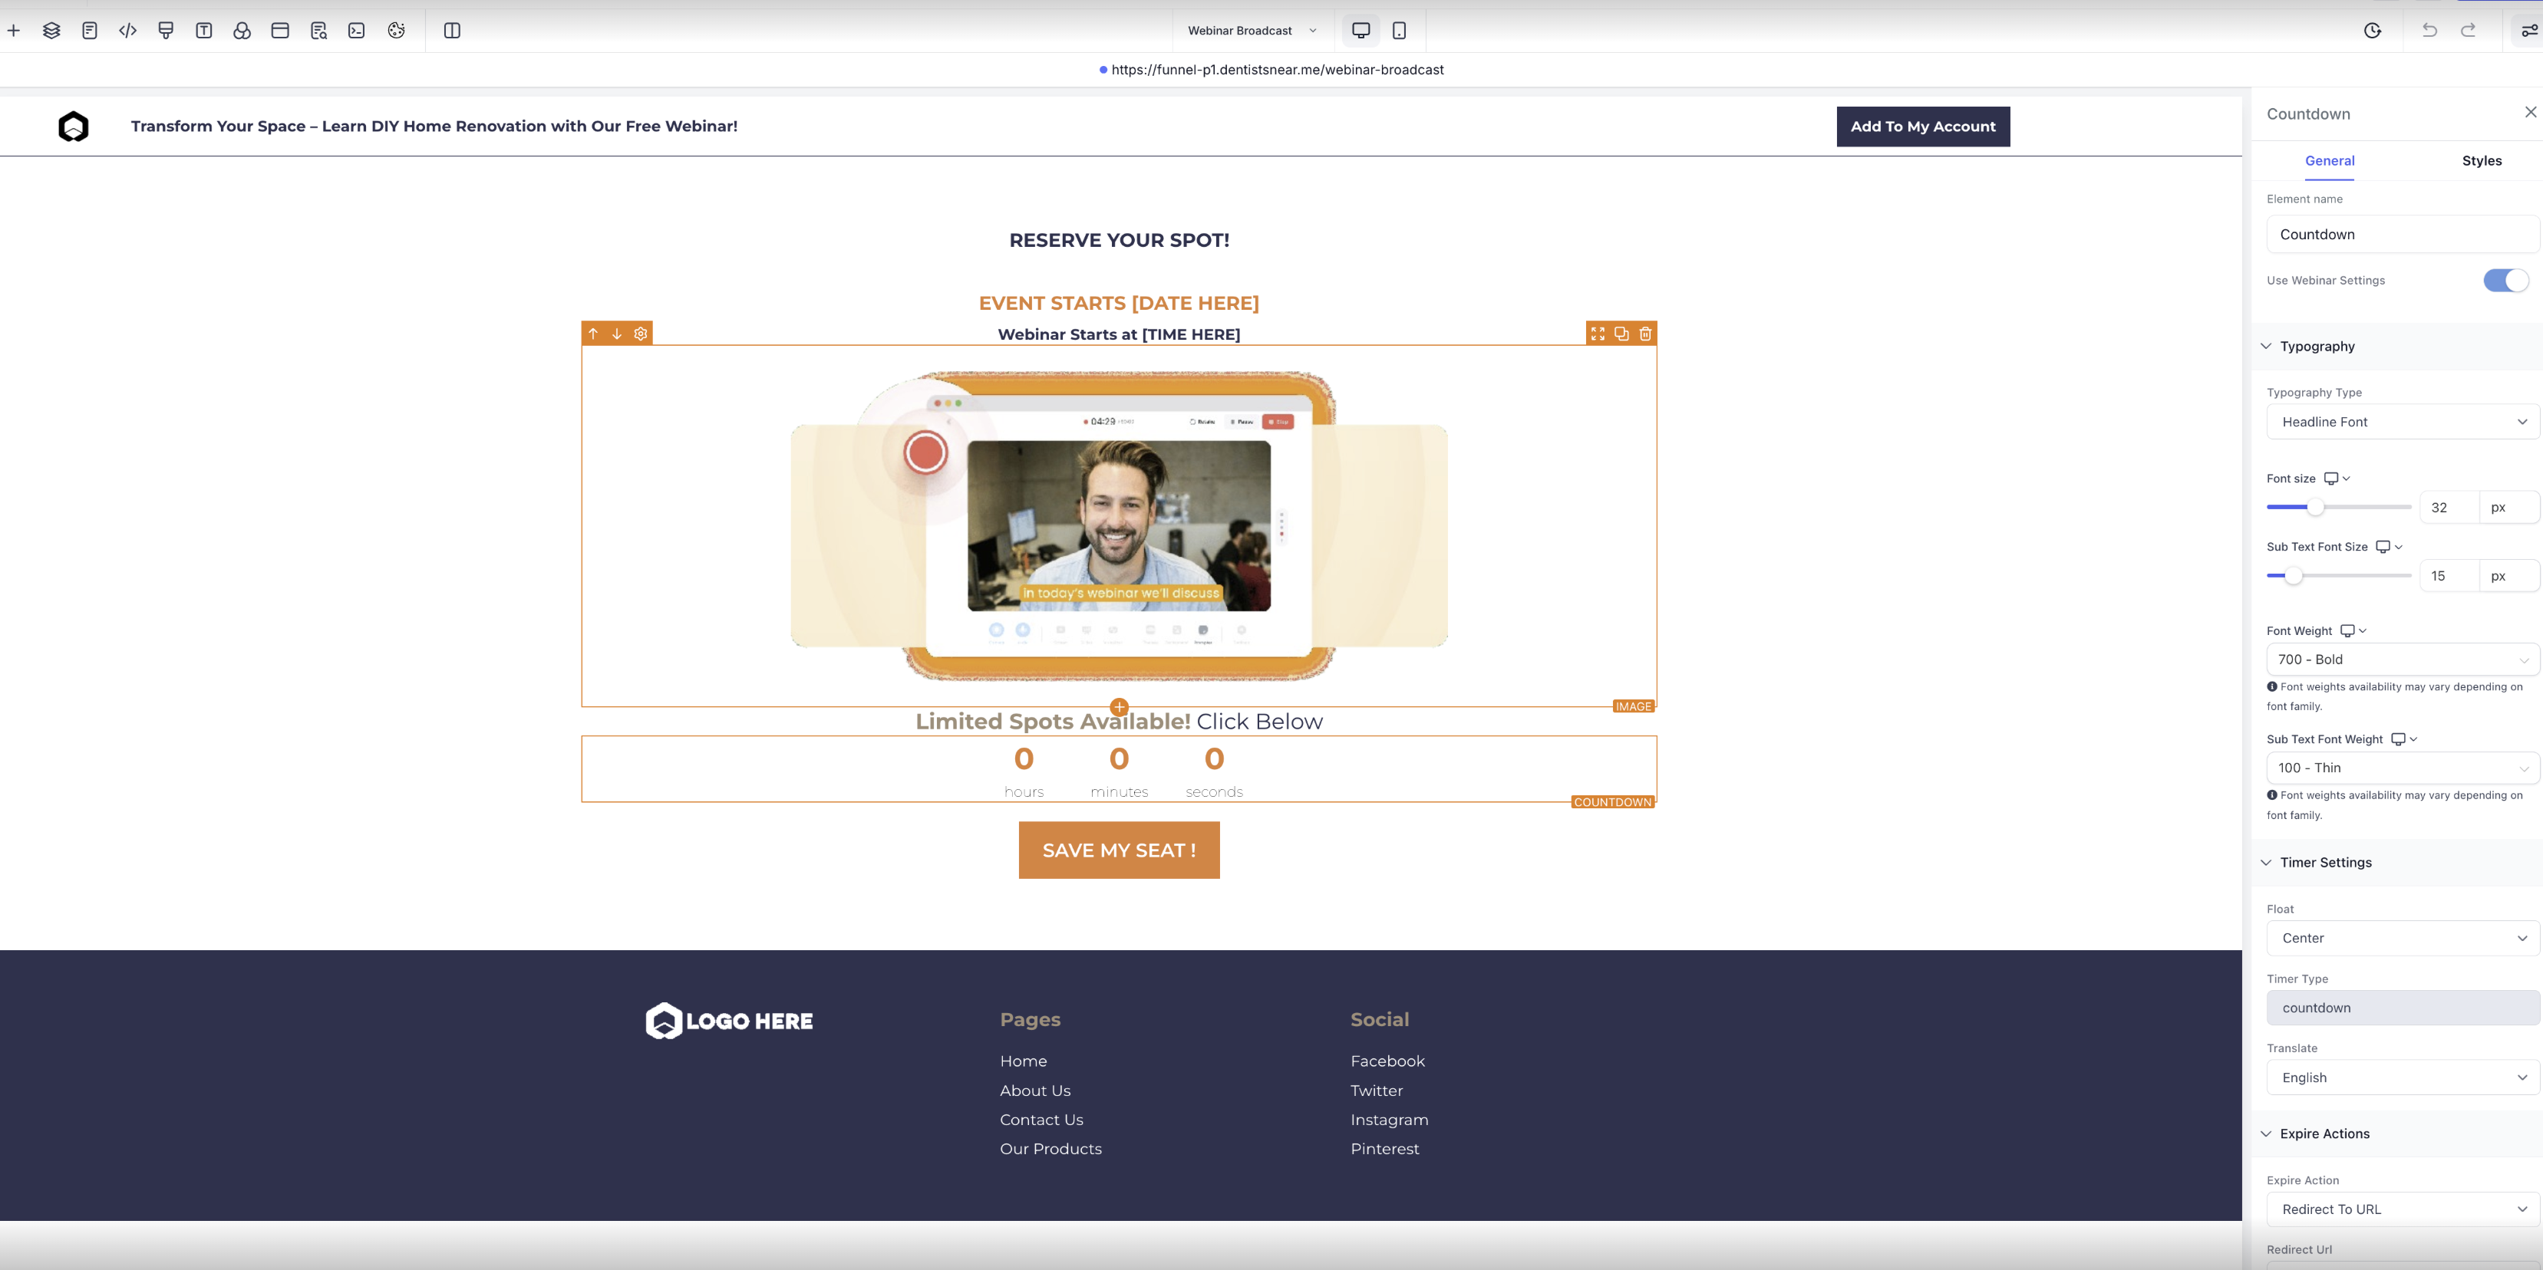Image resolution: width=2543 pixels, height=1270 pixels.
Task: Click the Element name Countdown input field
Action: coord(2403,235)
